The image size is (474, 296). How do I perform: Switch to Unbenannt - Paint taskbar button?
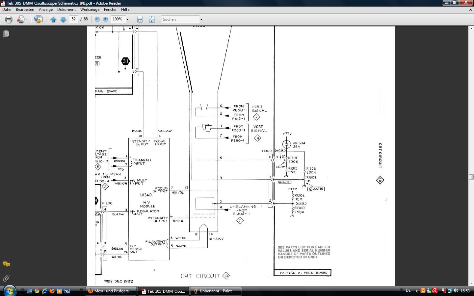click(216, 291)
